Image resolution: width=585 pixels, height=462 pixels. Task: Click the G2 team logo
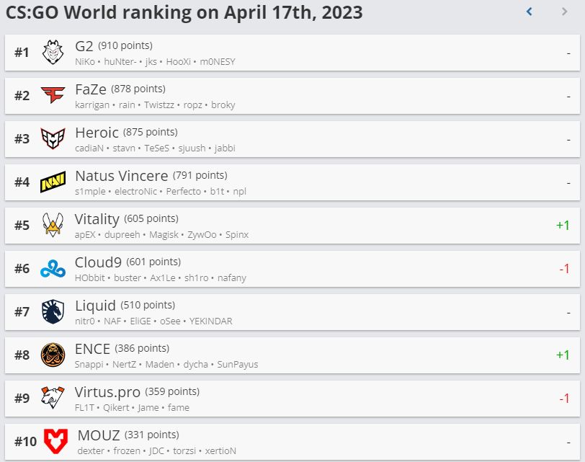pos(53,52)
